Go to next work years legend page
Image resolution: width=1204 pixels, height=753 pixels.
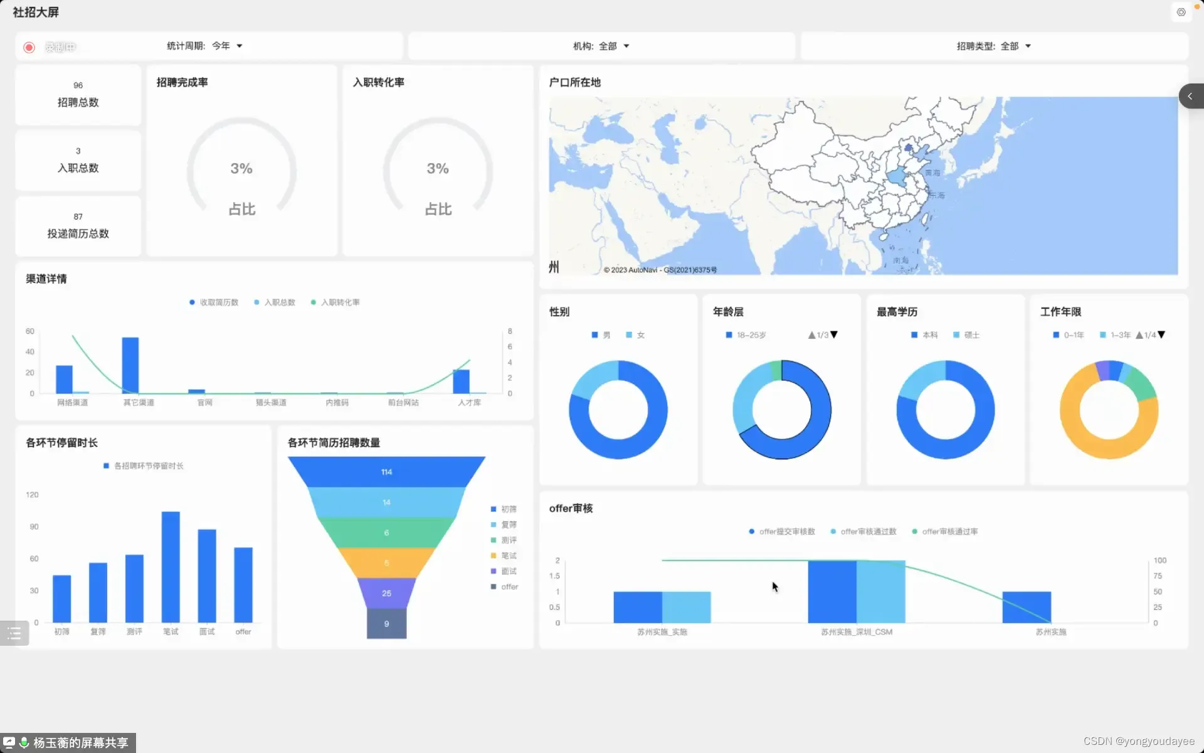point(1161,335)
